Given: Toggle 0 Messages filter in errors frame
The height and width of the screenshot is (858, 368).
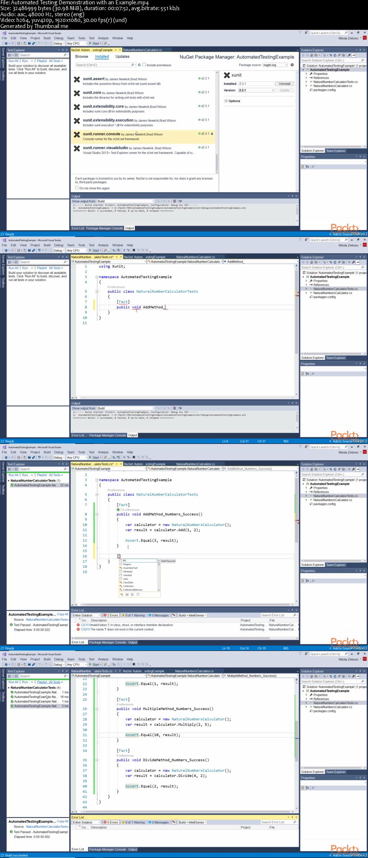Looking at the screenshot, I should 158,615.
